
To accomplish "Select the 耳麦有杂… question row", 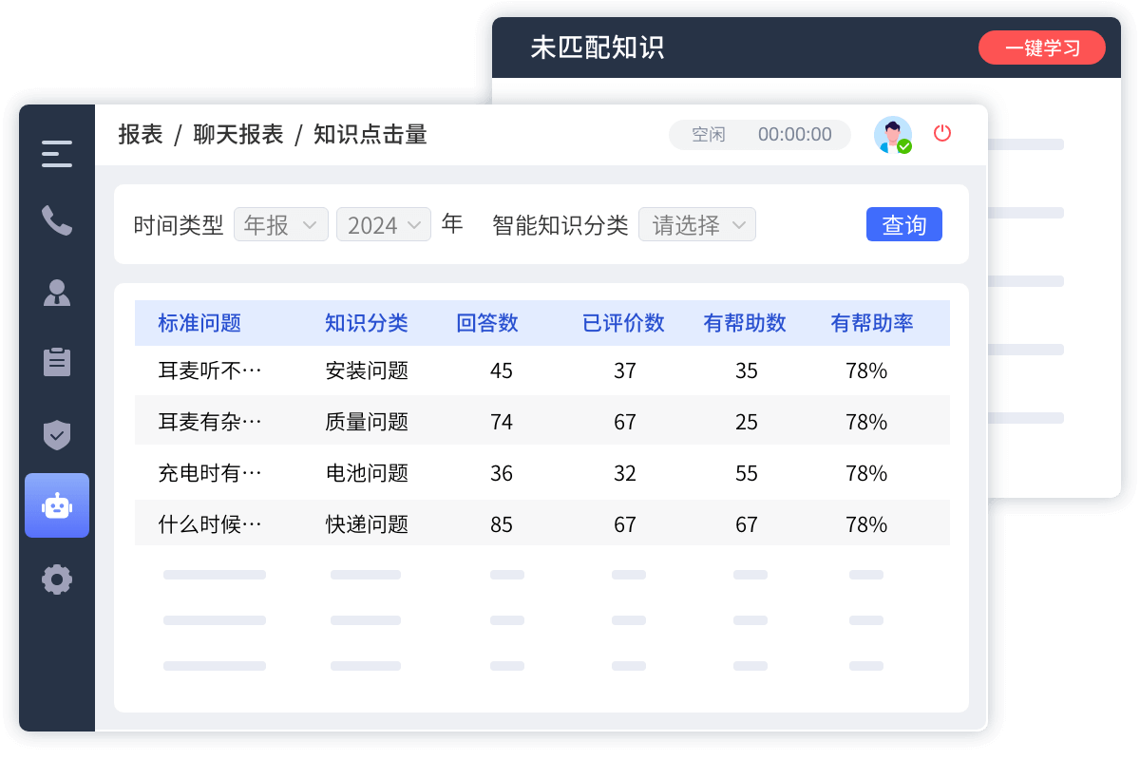I will tap(542, 421).
